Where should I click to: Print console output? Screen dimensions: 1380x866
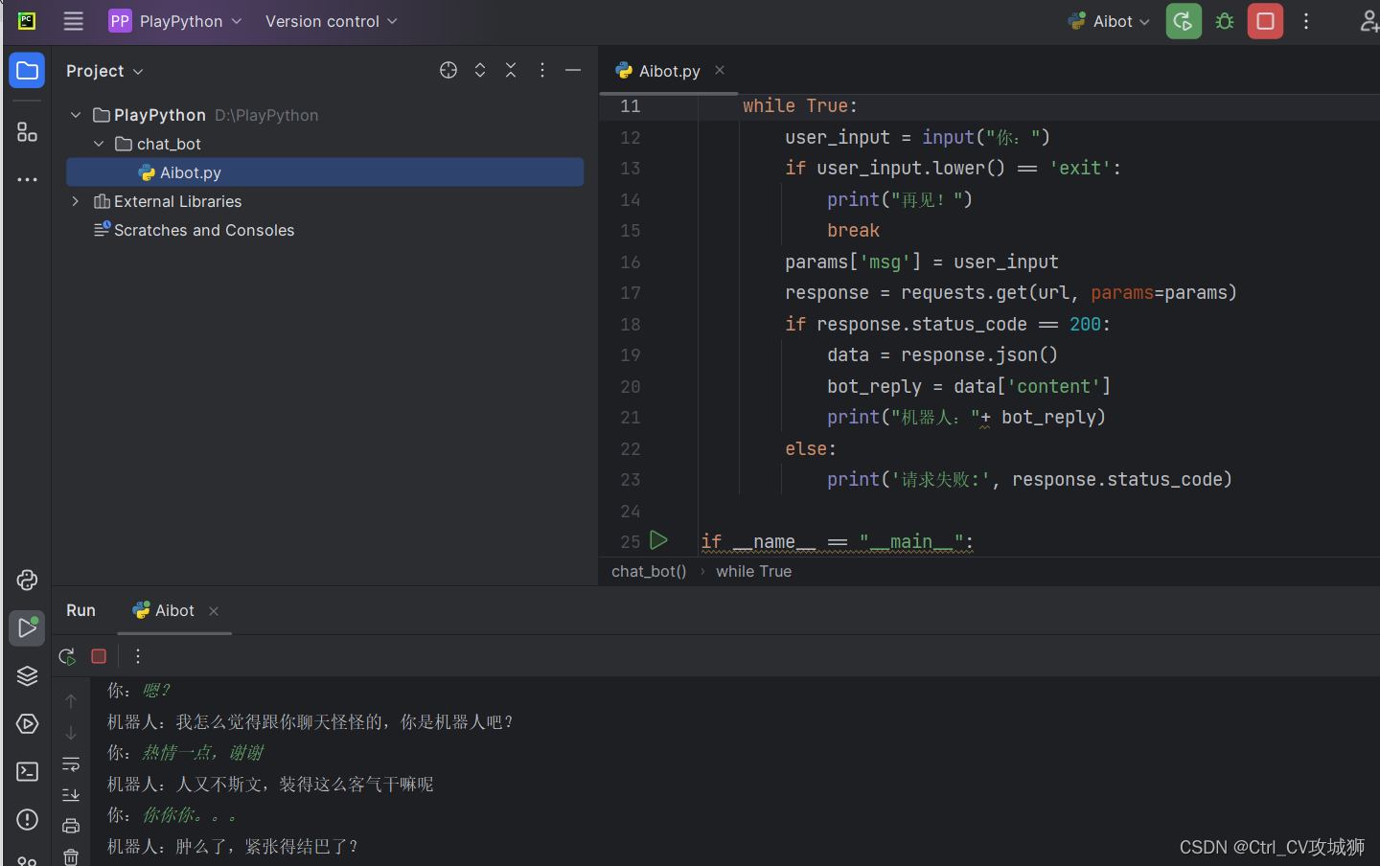point(71,826)
